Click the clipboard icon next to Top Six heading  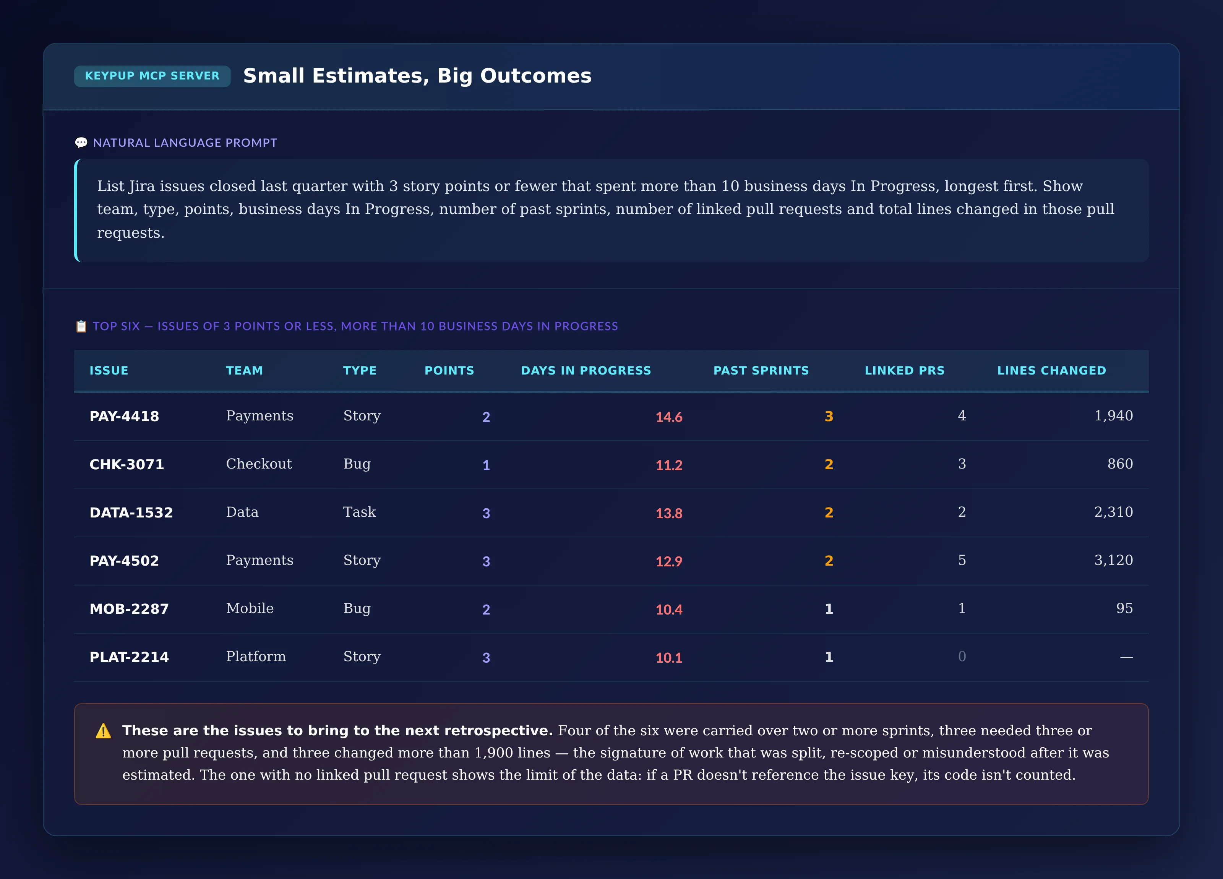(x=81, y=326)
